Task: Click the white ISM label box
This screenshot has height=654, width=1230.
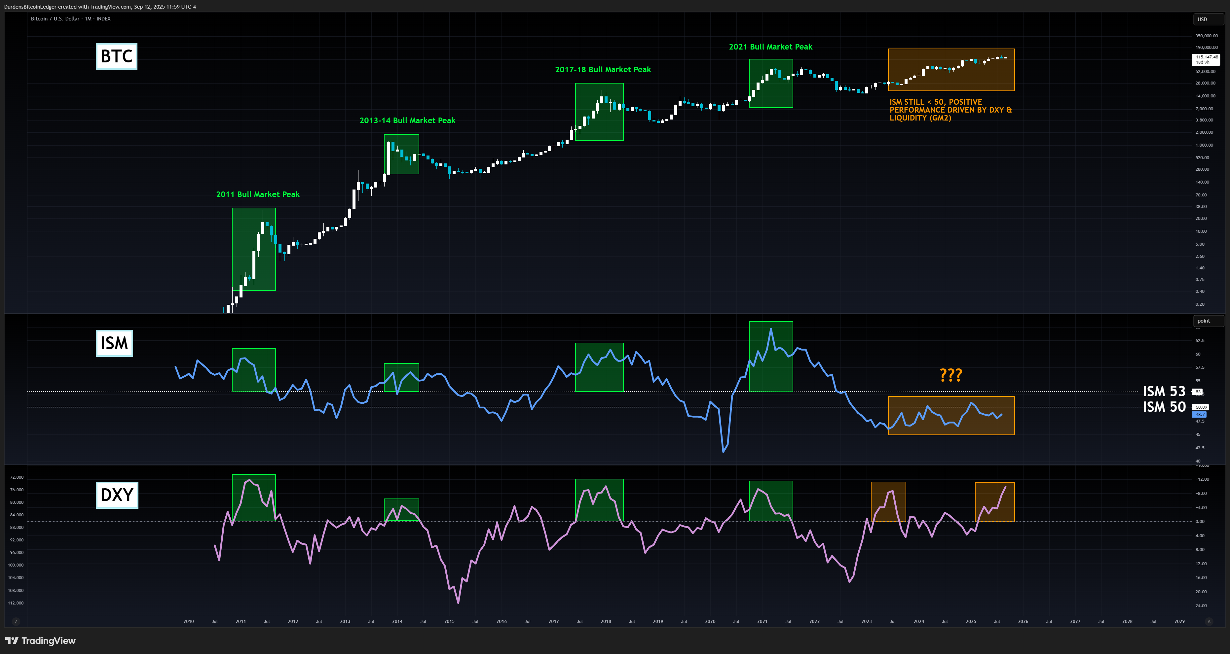Action: tap(114, 343)
